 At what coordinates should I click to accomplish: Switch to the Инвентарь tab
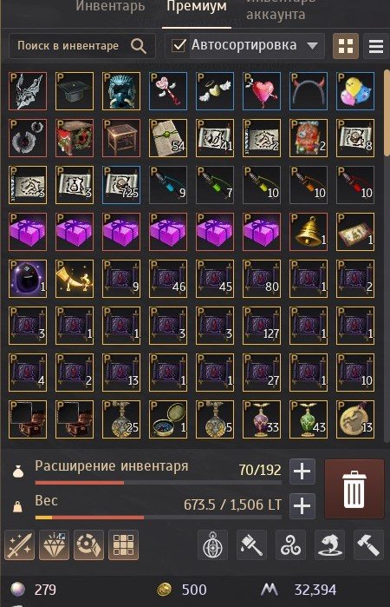(x=110, y=6)
